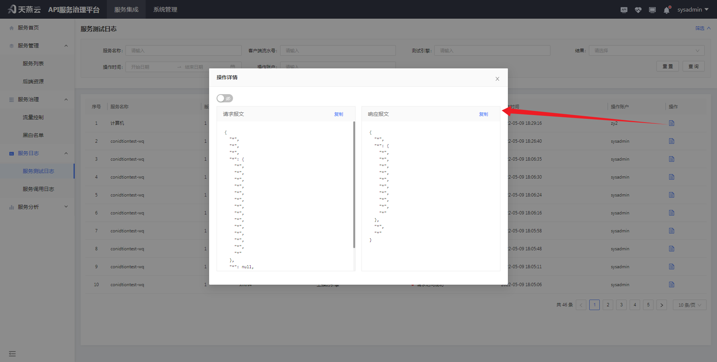The image size is (717, 362).
Task: Open detail document icon for 计算机 log row
Action: tap(671, 123)
